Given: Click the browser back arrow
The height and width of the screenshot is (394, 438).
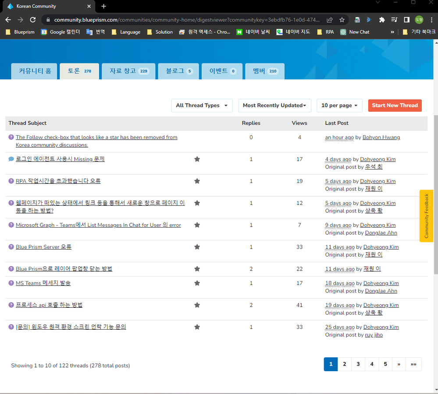Looking at the screenshot, I should coord(8,20).
